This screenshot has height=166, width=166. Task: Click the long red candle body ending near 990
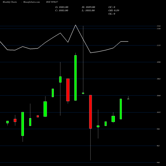91,112
